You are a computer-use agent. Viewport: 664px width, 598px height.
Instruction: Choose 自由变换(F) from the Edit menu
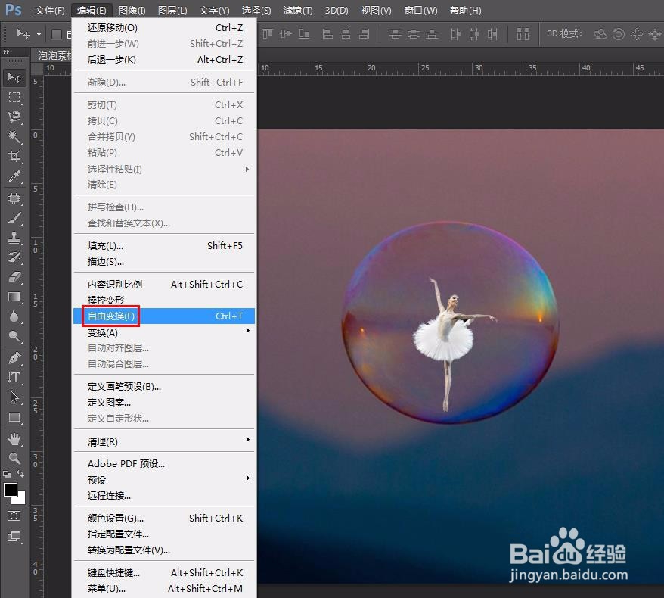click(164, 316)
